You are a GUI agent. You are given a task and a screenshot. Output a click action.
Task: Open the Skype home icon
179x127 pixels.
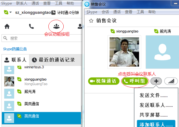pos(7,26)
